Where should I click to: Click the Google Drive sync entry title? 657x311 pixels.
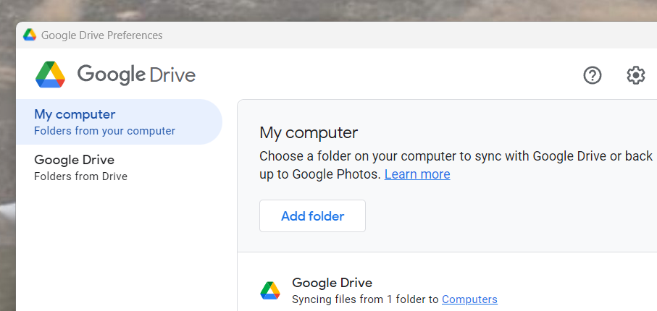(x=332, y=283)
